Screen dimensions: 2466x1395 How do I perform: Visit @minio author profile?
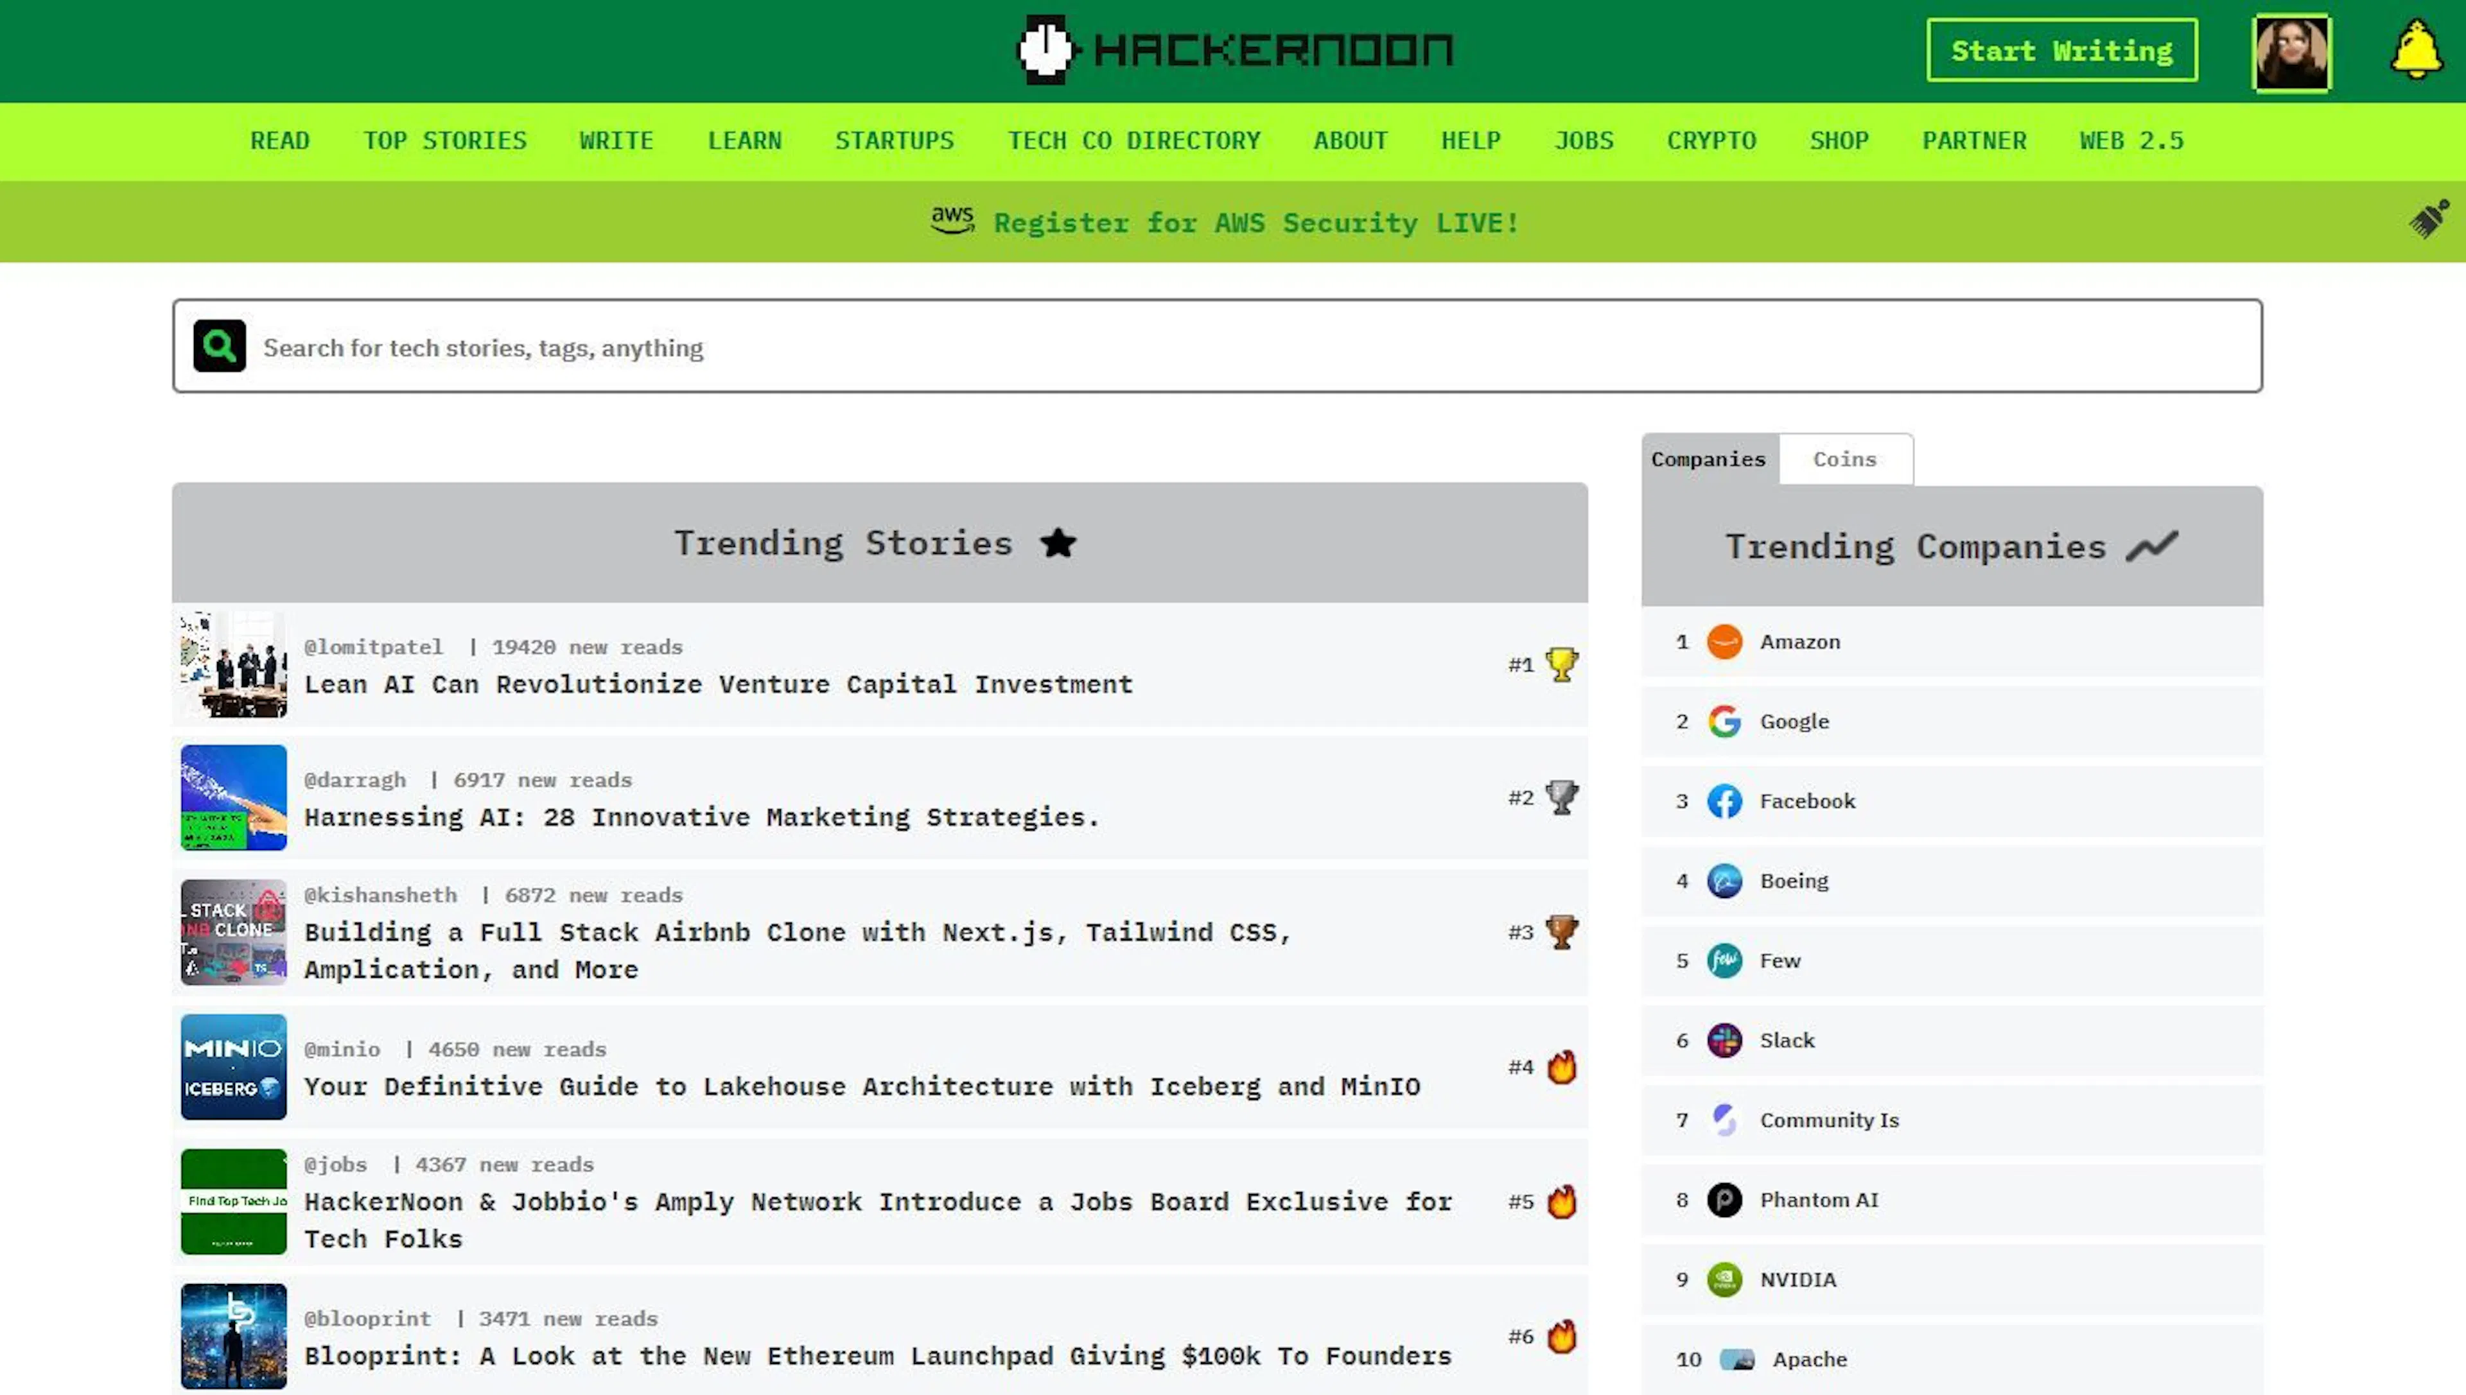tap(342, 1049)
